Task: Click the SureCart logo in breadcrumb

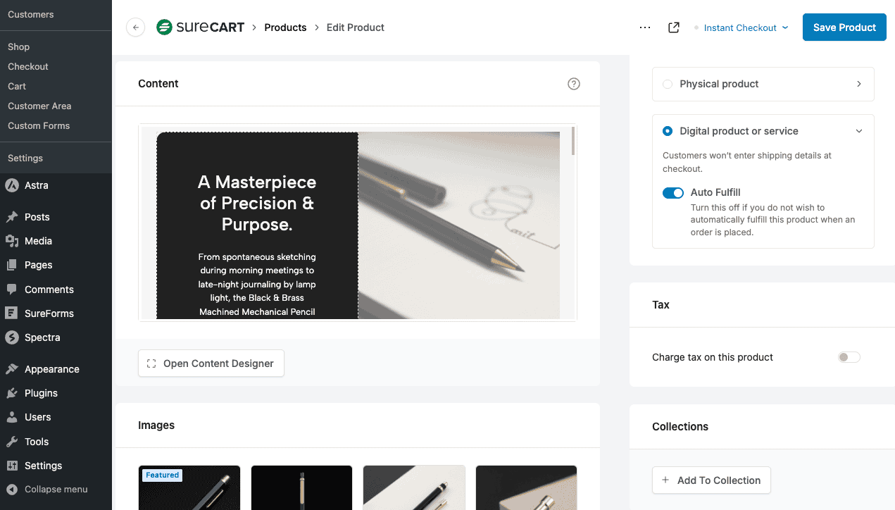Action: (200, 27)
